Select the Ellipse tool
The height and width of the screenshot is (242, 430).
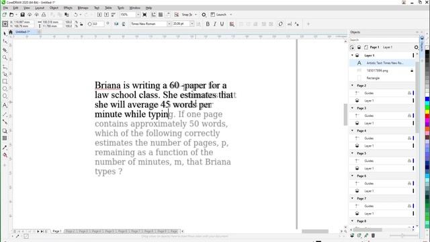click(5, 89)
